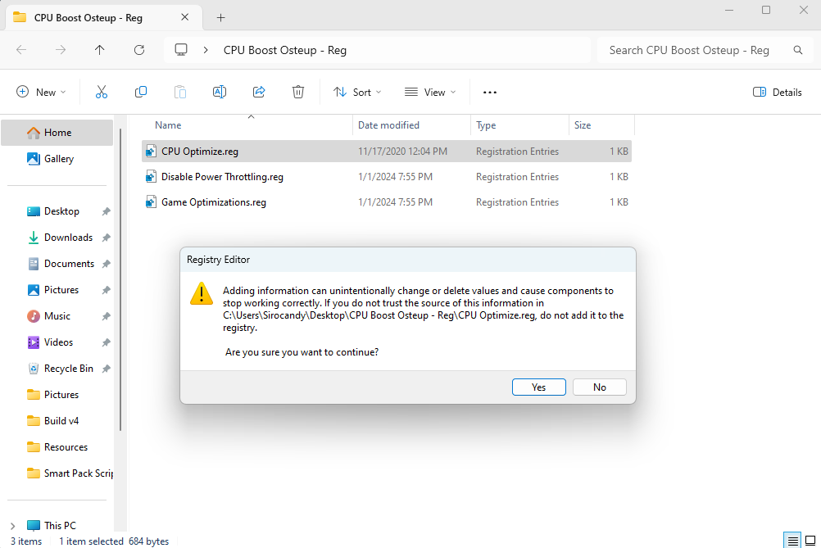Click the Delete trash can icon

pyautogui.click(x=298, y=93)
